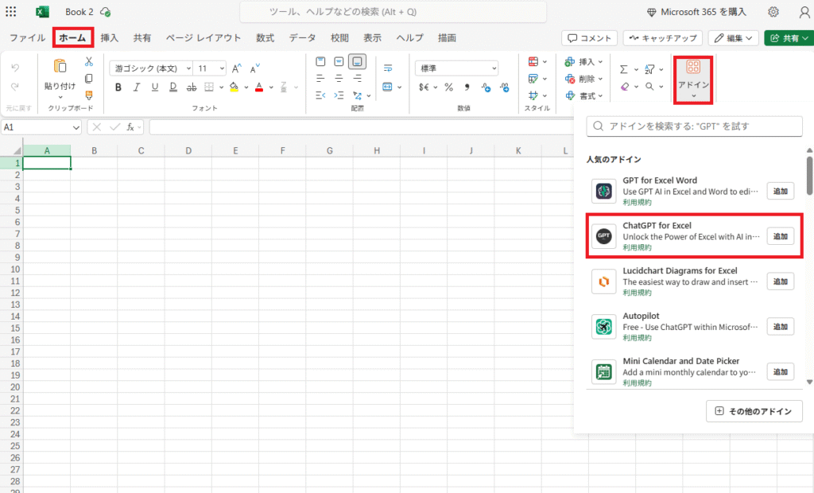Add the GPT for Excel Word add-in
This screenshot has width=814, height=493.
781,191
